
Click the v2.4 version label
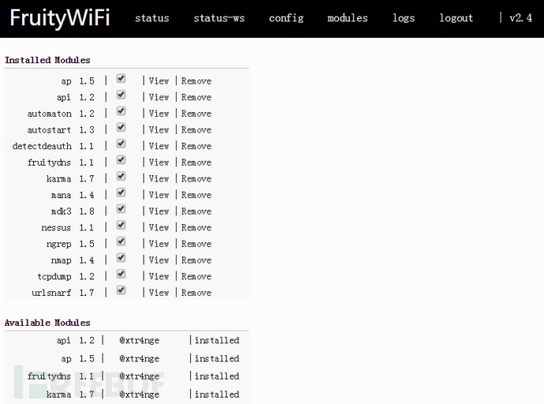pyautogui.click(x=521, y=18)
